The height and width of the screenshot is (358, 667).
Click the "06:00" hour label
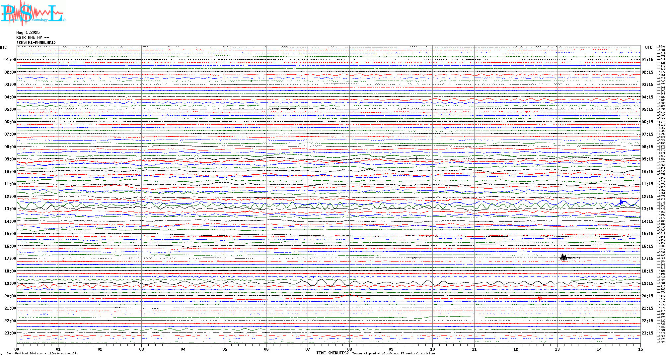coord(10,122)
